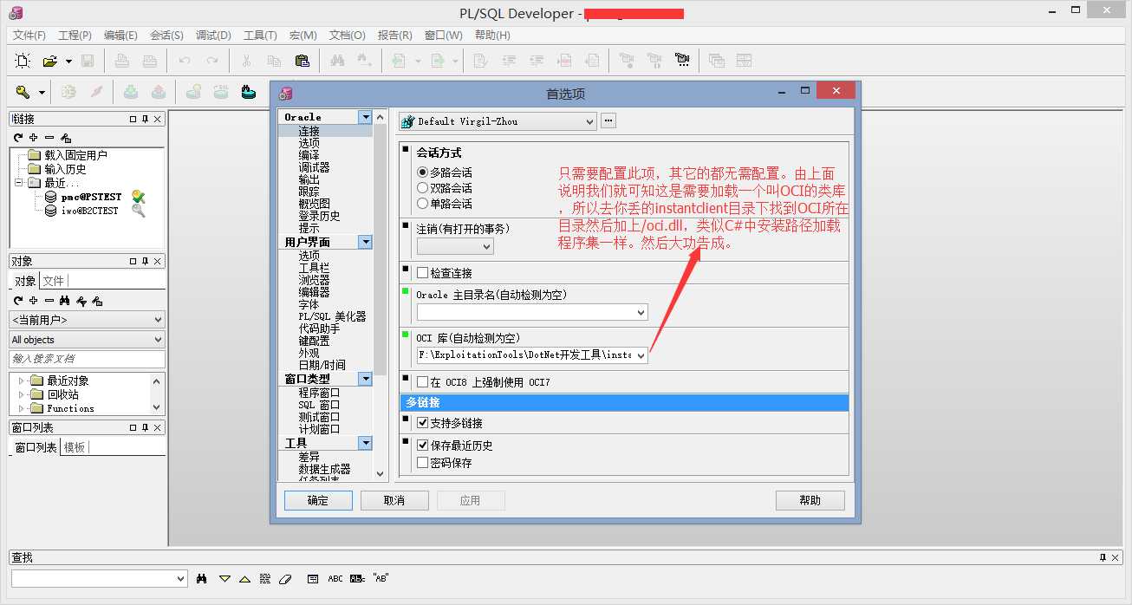Open the 工具(T) menu
1132x605 pixels.
pyautogui.click(x=260, y=36)
